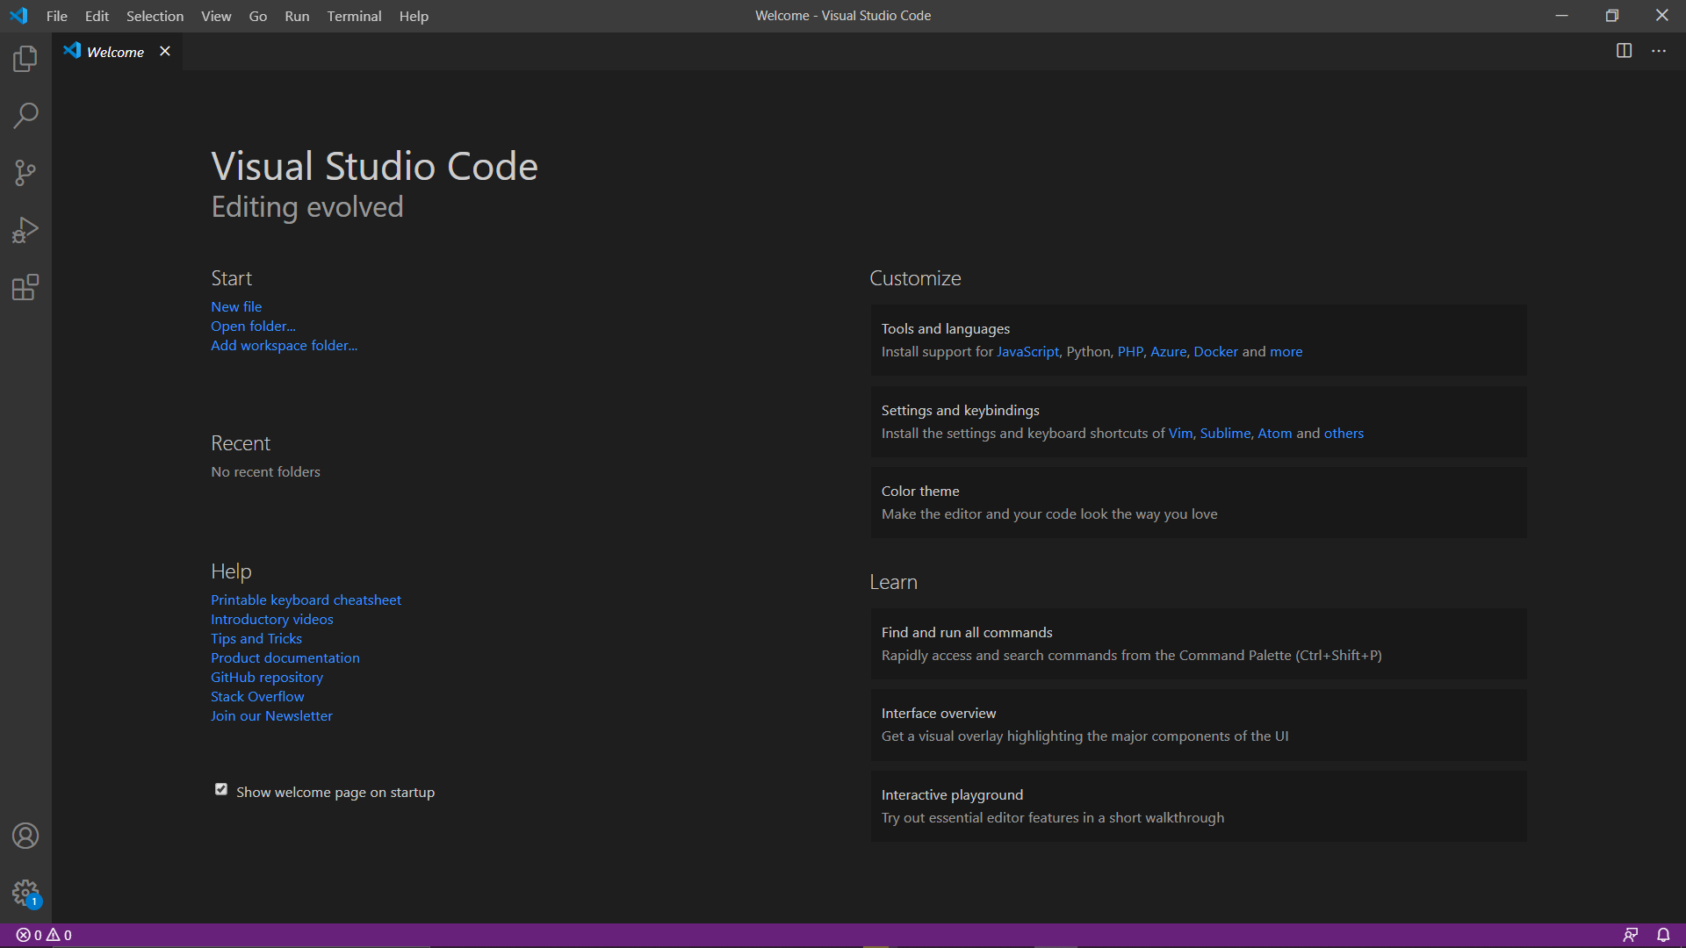Screen dimensions: 1686x948
Task: Click the notifications bell in status bar
Action: [1663, 935]
